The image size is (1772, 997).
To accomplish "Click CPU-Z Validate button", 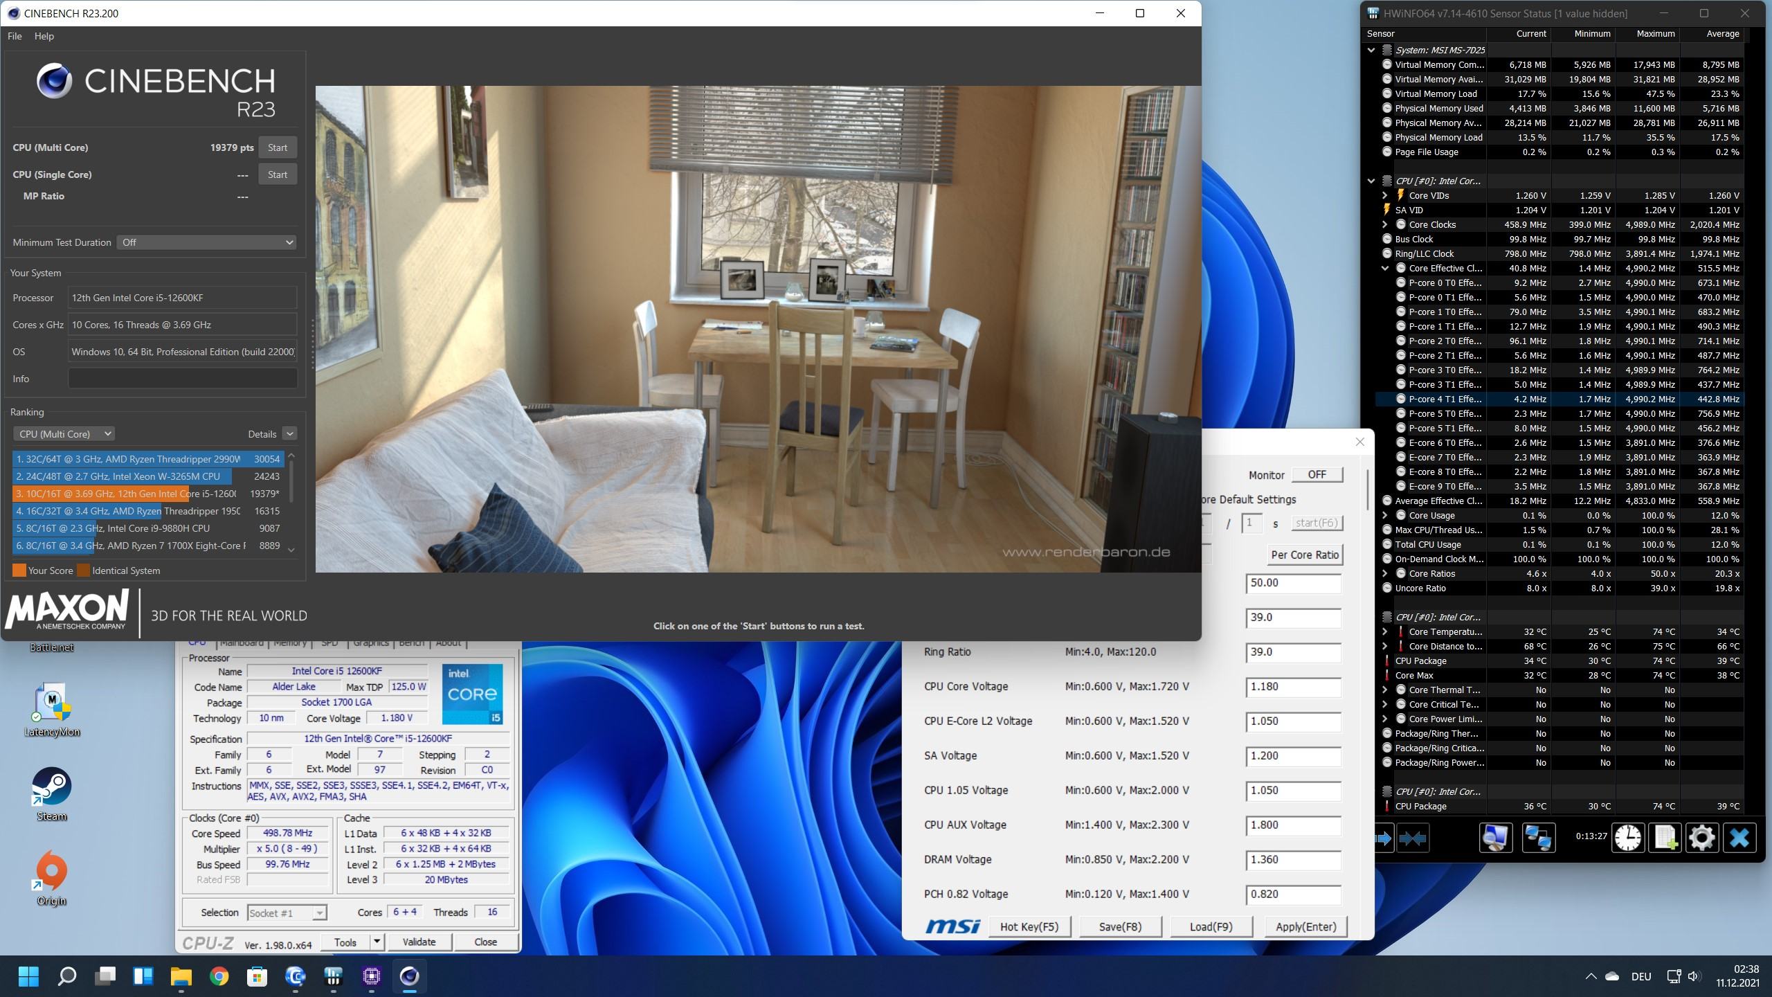I will point(419,942).
